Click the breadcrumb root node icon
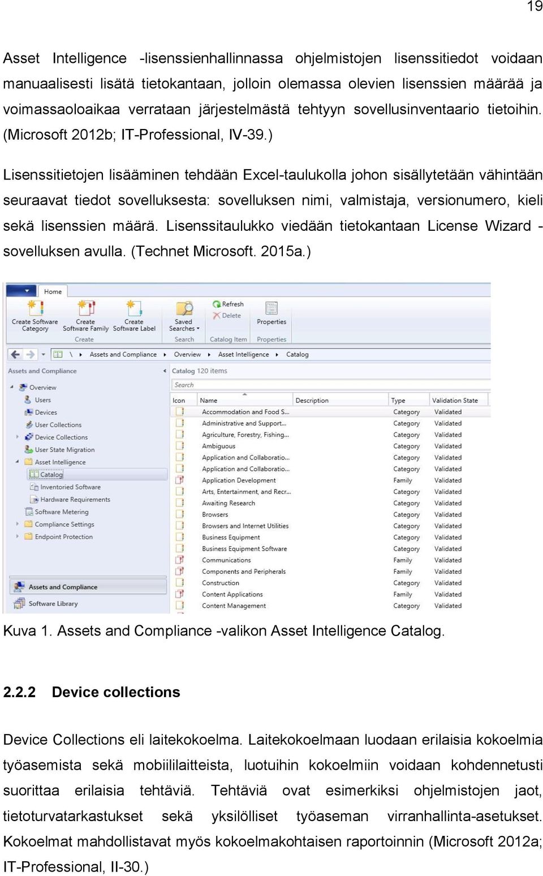Viewport: 543px width, 876px height. [x=58, y=354]
